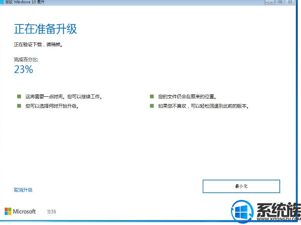Viewport: 301px width, 225px height.
Task: Click green bullet beside 这将需要一点时间
Action: click(x=19, y=96)
